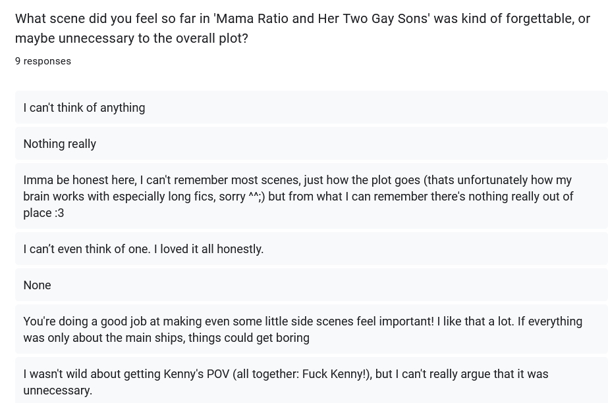The height and width of the screenshot is (403, 608).
Task: Click the fic title 'Mama Ratio and Her Two Gay Sons'
Action: (x=321, y=18)
